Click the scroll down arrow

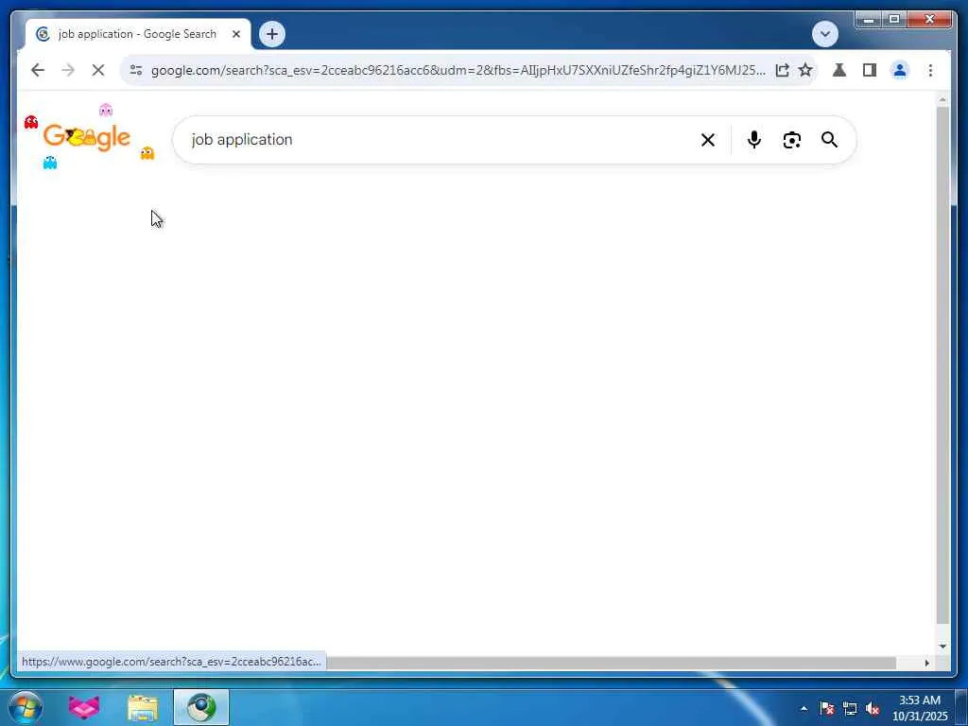942,647
